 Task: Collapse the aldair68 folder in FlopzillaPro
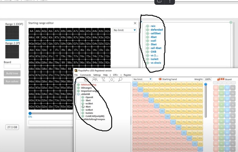pos(78,94)
